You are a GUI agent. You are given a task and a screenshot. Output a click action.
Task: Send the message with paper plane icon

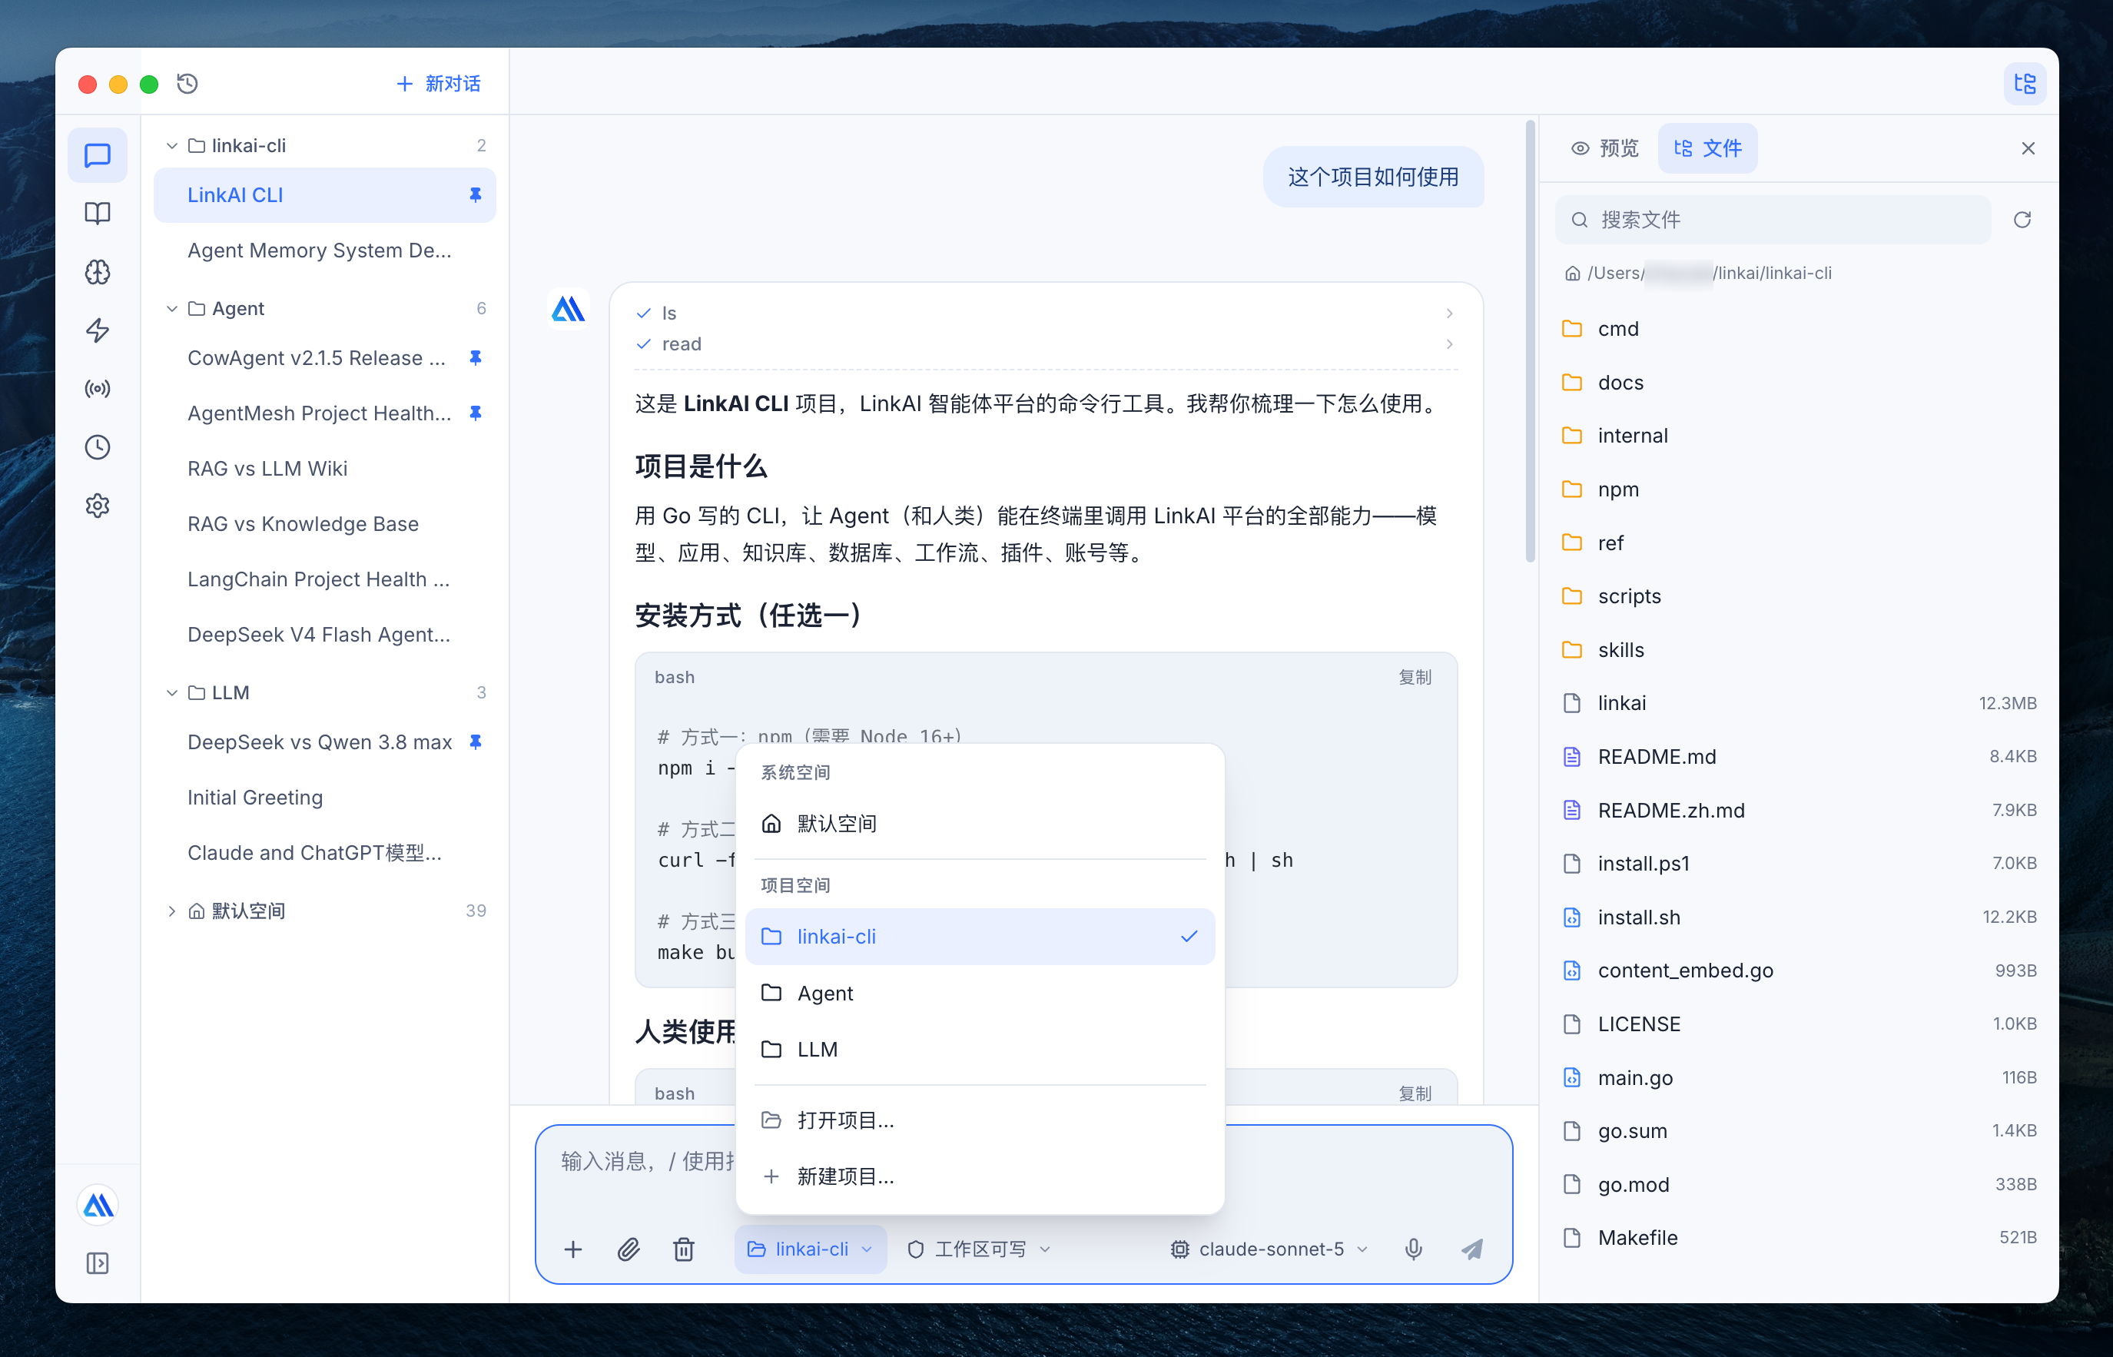[x=1472, y=1249]
